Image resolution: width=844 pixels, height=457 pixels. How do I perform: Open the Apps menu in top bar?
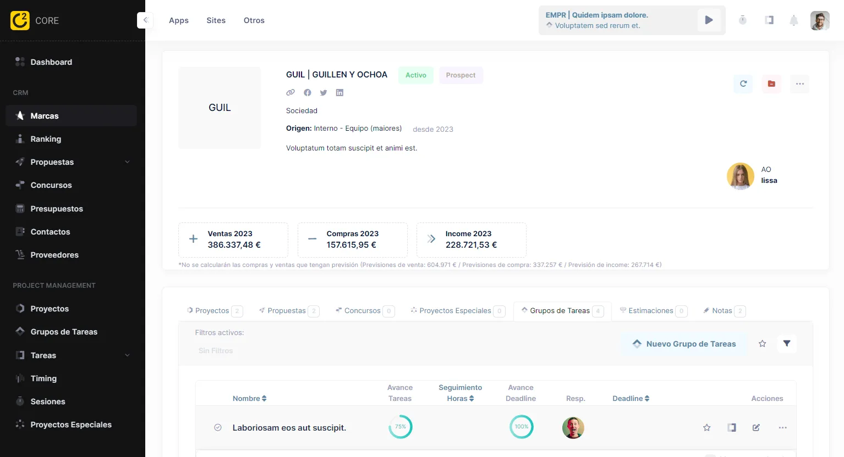tap(178, 20)
